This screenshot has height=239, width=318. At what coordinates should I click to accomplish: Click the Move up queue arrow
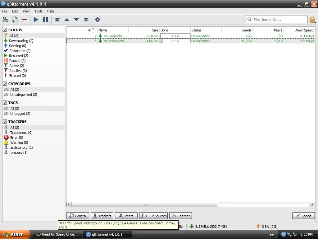point(67,20)
